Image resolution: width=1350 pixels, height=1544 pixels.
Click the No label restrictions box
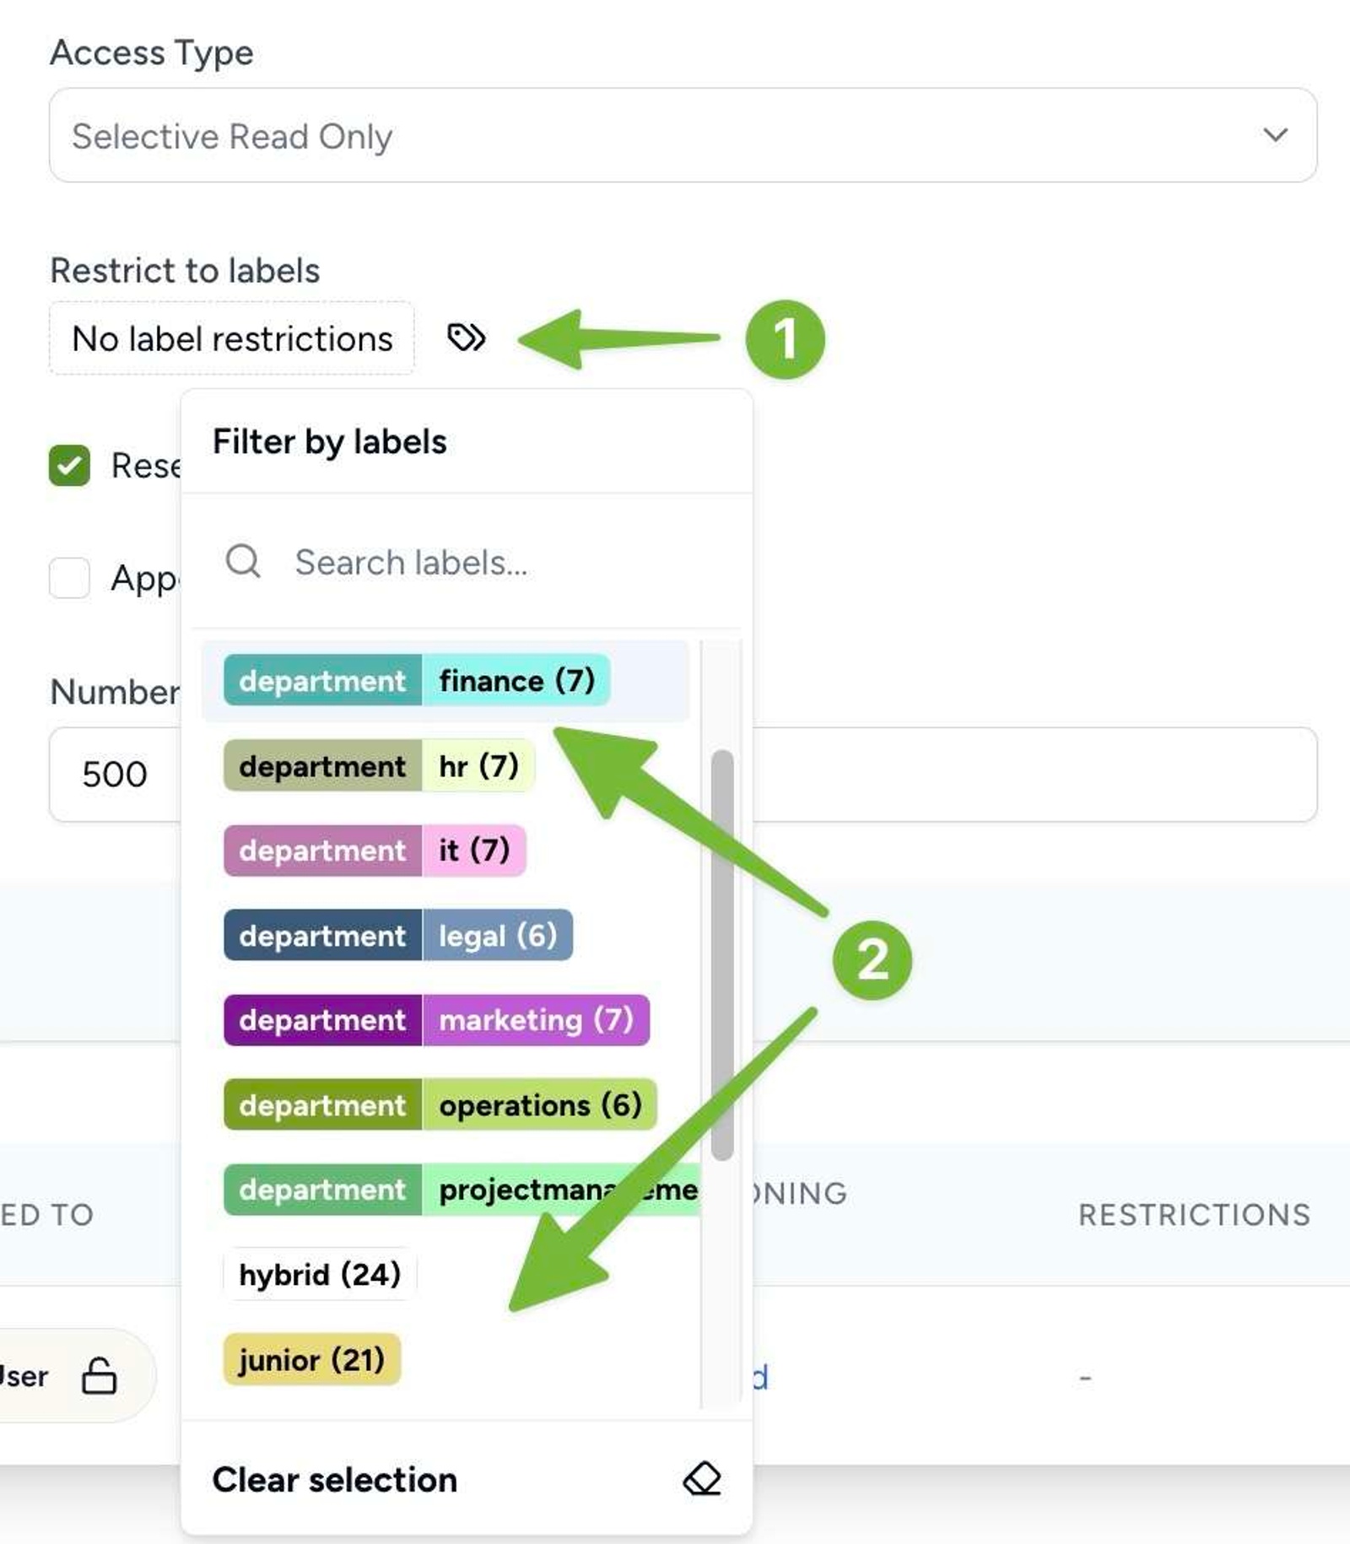click(x=232, y=338)
